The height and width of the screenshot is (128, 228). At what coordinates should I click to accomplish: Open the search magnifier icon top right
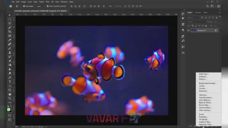pyautogui.click(x=207, y=6)
